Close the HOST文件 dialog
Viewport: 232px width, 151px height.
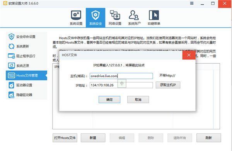(x=189, y=55)
